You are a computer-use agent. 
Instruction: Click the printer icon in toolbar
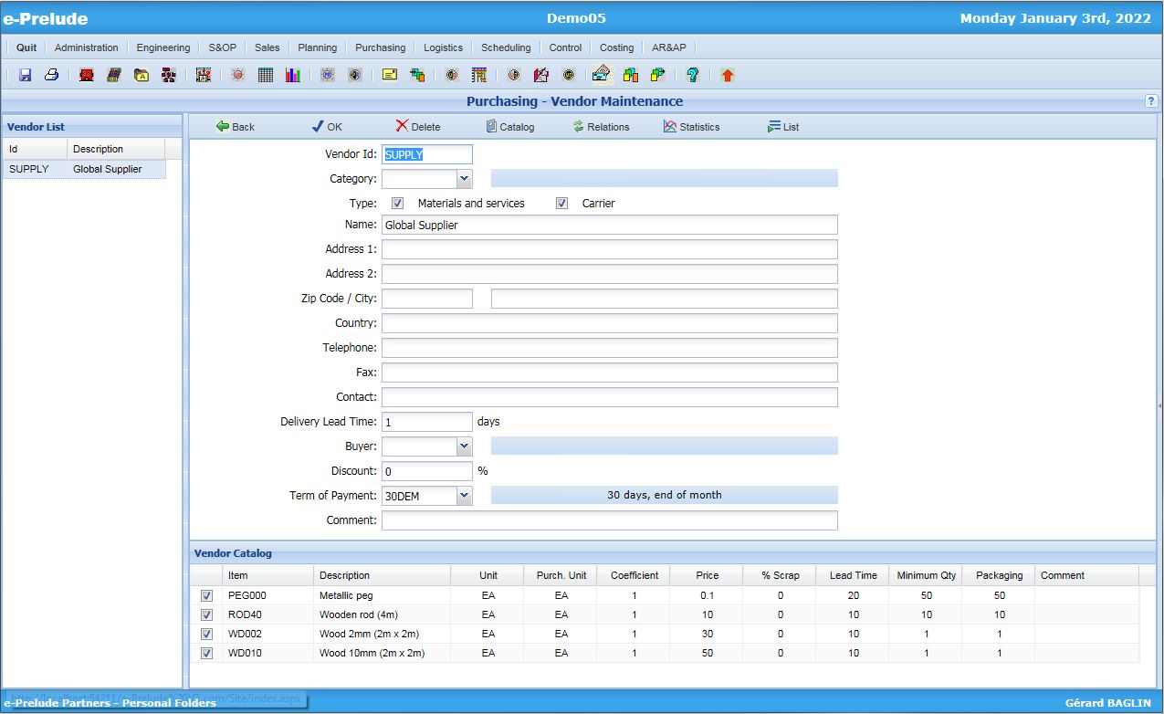point(52,76)
